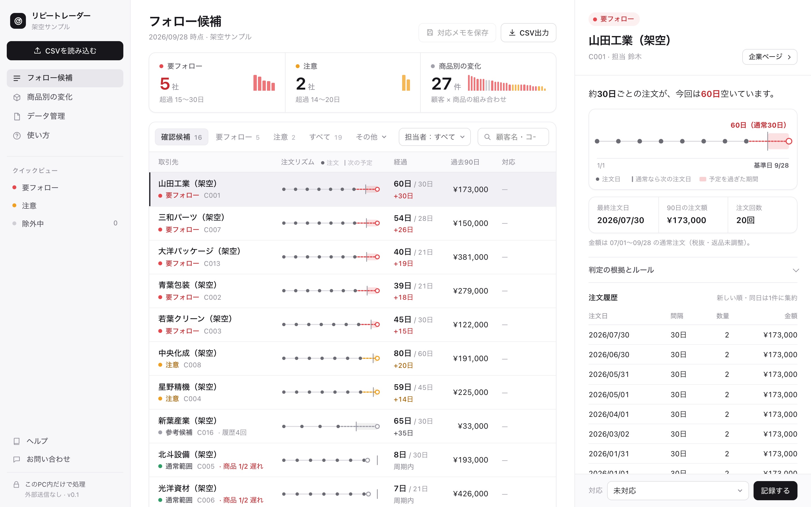Screen dimensions: 811x507
Task: Click 山田工業 row rhythm timeline
Action: (x=331, y=190)
